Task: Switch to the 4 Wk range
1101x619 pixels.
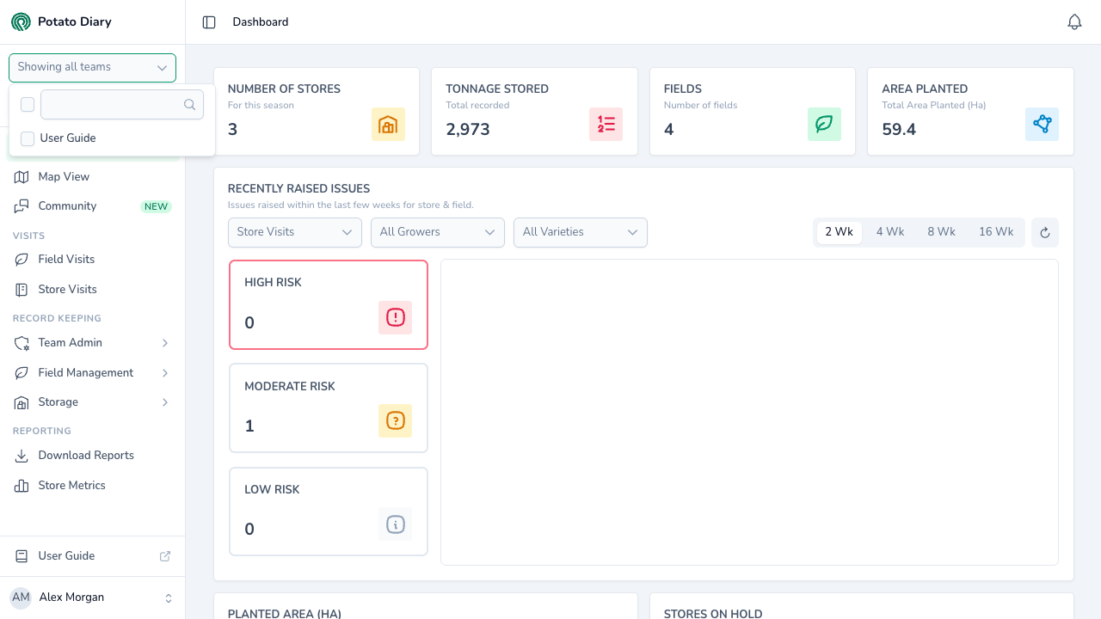Action: point(890,232)
